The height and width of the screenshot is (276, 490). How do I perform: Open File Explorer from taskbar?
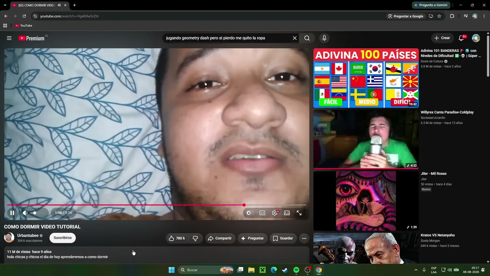[252, 270]
